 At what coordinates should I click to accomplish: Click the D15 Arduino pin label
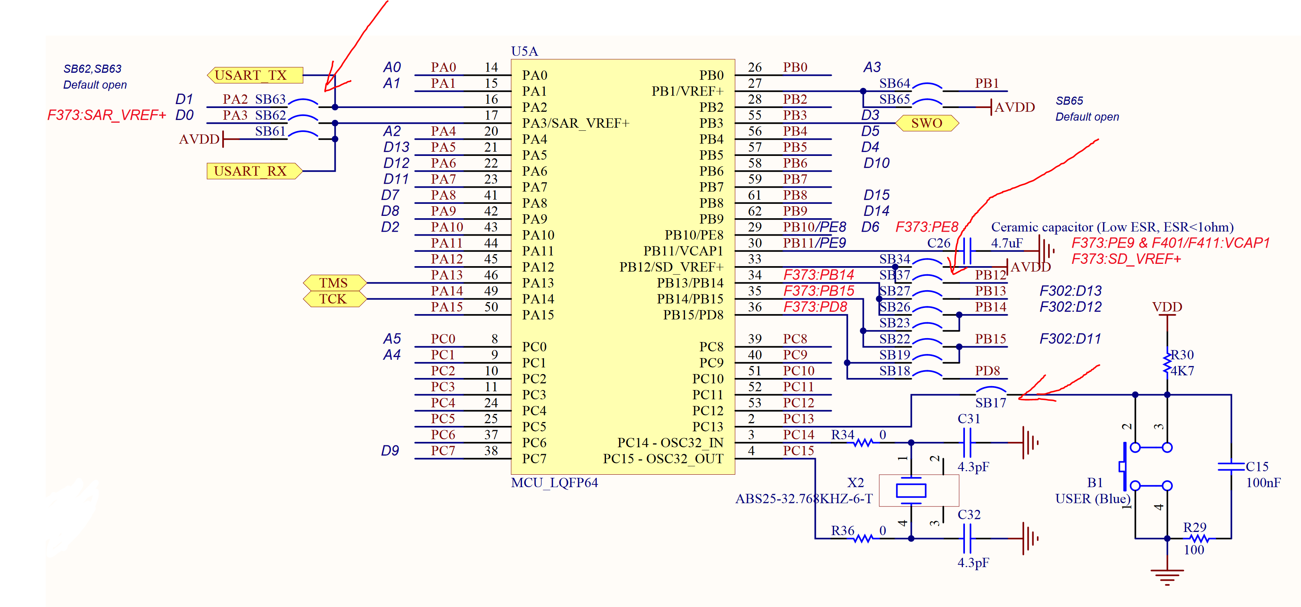pos(876,195)
